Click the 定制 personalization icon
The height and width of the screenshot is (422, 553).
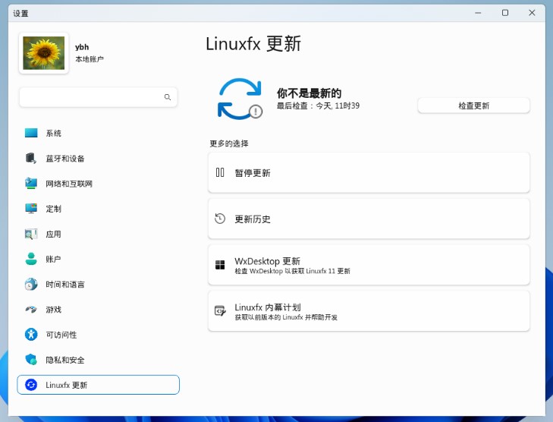31,209
